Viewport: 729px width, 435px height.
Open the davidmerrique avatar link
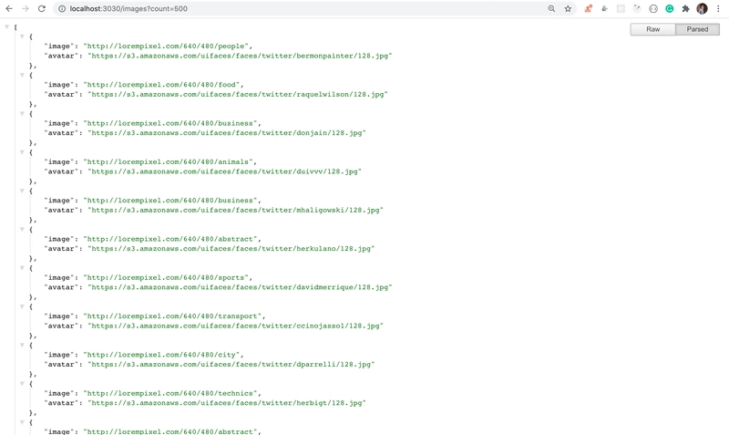pyautogui.click(x=240, y=287)
